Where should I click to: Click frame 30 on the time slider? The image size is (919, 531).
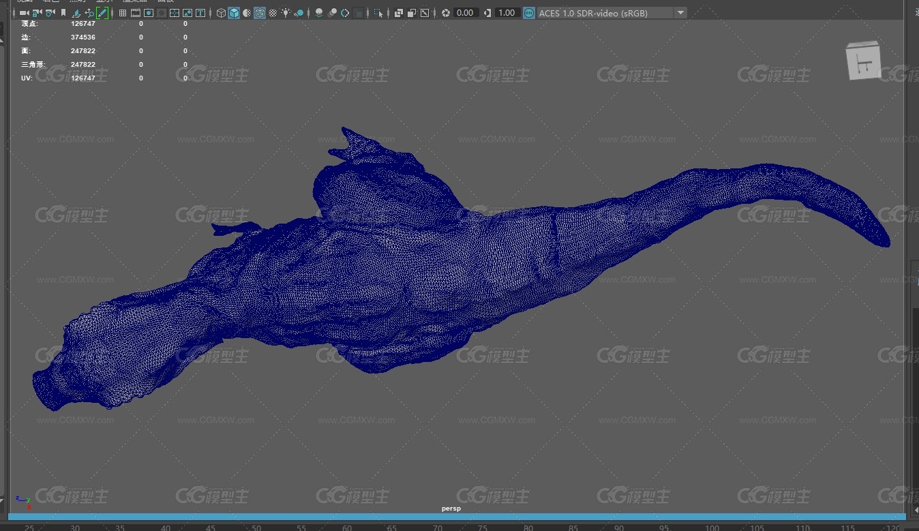[x=74, y=528]
